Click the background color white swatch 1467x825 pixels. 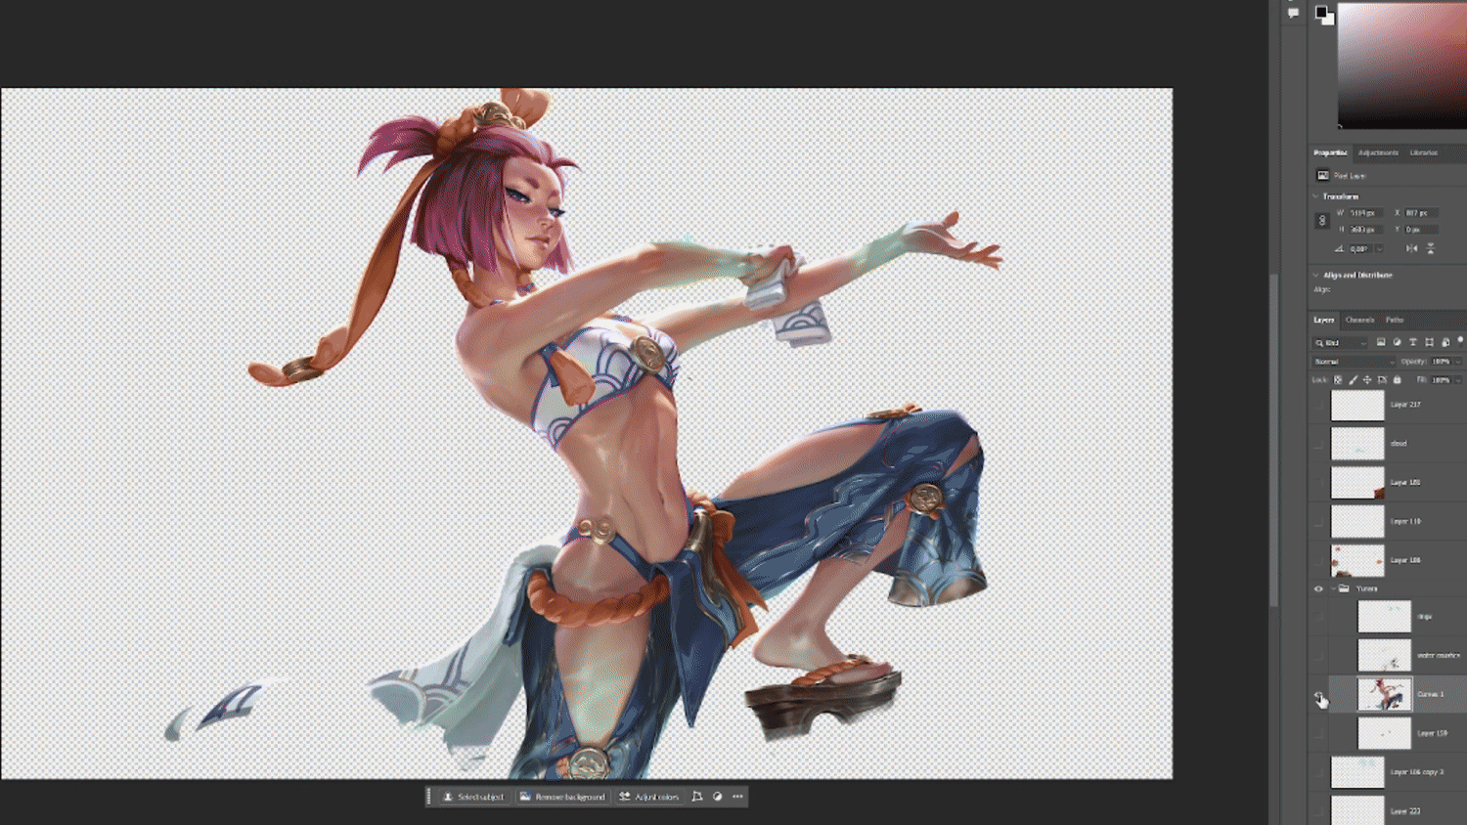pos(1329,20)
